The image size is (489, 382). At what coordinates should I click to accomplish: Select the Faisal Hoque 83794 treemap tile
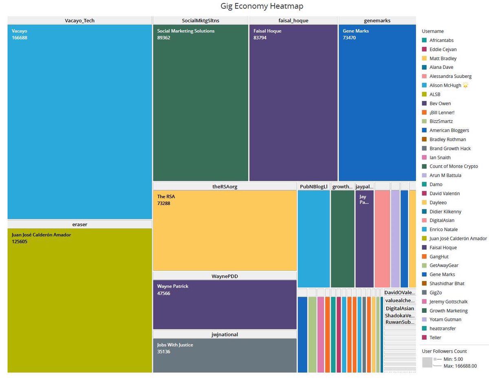(293, 103)
